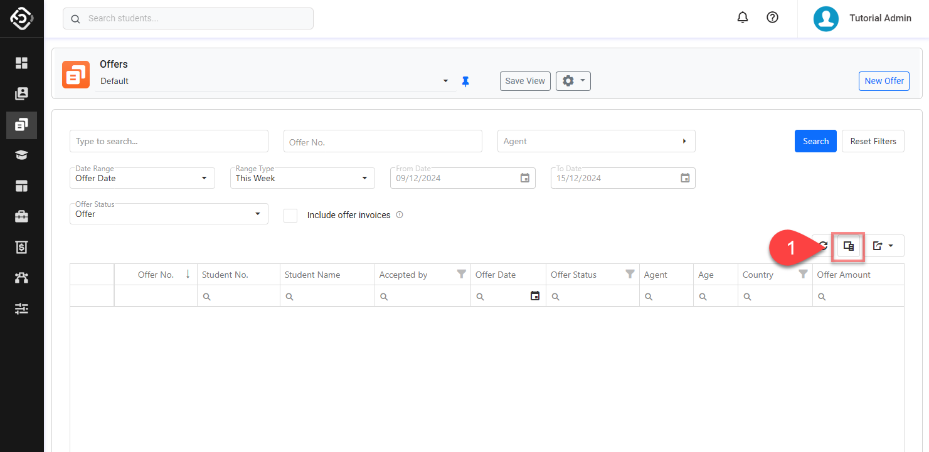Open the briefcase icon in sidebar

(x=22, y=217)
